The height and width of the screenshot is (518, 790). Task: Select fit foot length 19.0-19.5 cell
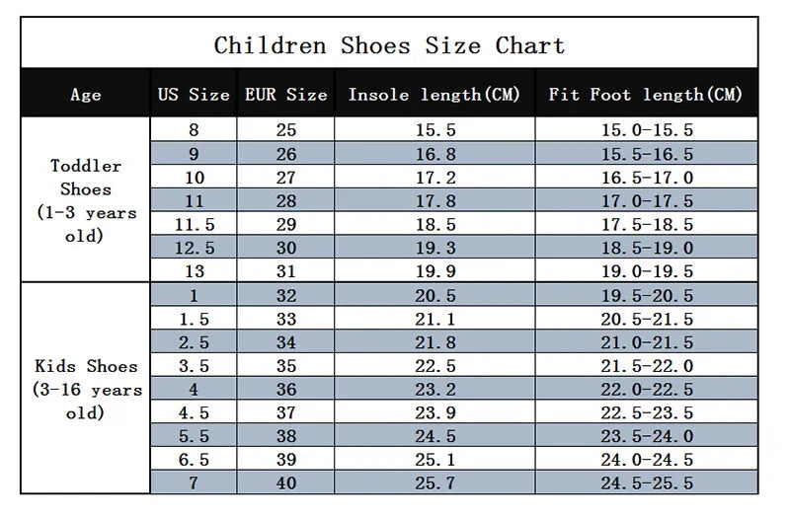(x=647, y=272)
